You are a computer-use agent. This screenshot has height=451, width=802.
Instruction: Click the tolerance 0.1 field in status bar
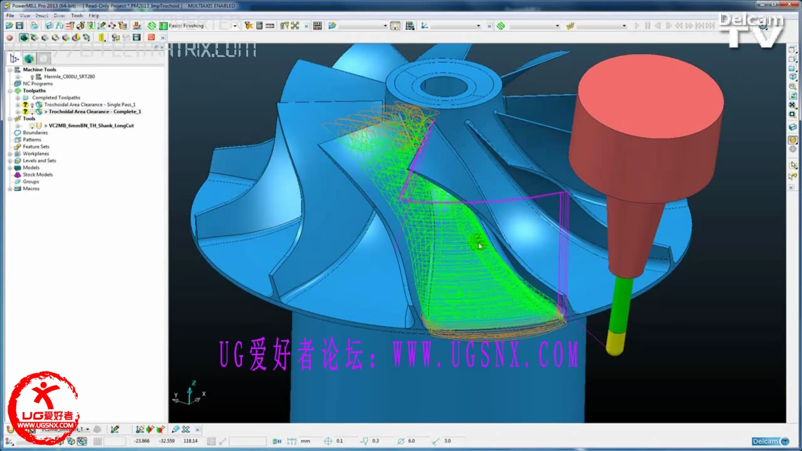point(348,441)
